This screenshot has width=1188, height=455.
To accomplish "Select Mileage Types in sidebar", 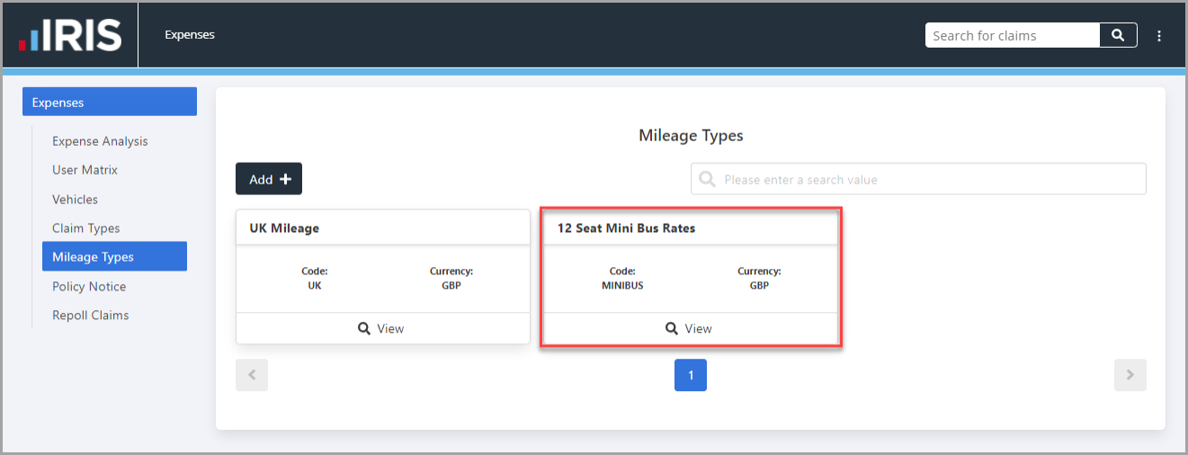I will [114, 256].
